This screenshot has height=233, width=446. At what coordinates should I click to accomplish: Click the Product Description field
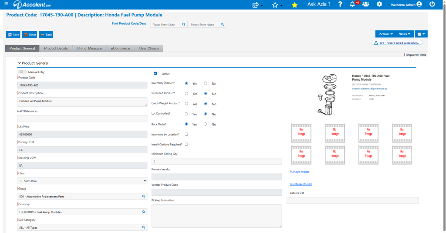click(82, 102)
